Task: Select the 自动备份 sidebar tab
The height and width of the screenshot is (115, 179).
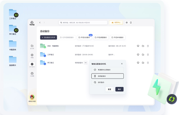Action: [32, 65]
